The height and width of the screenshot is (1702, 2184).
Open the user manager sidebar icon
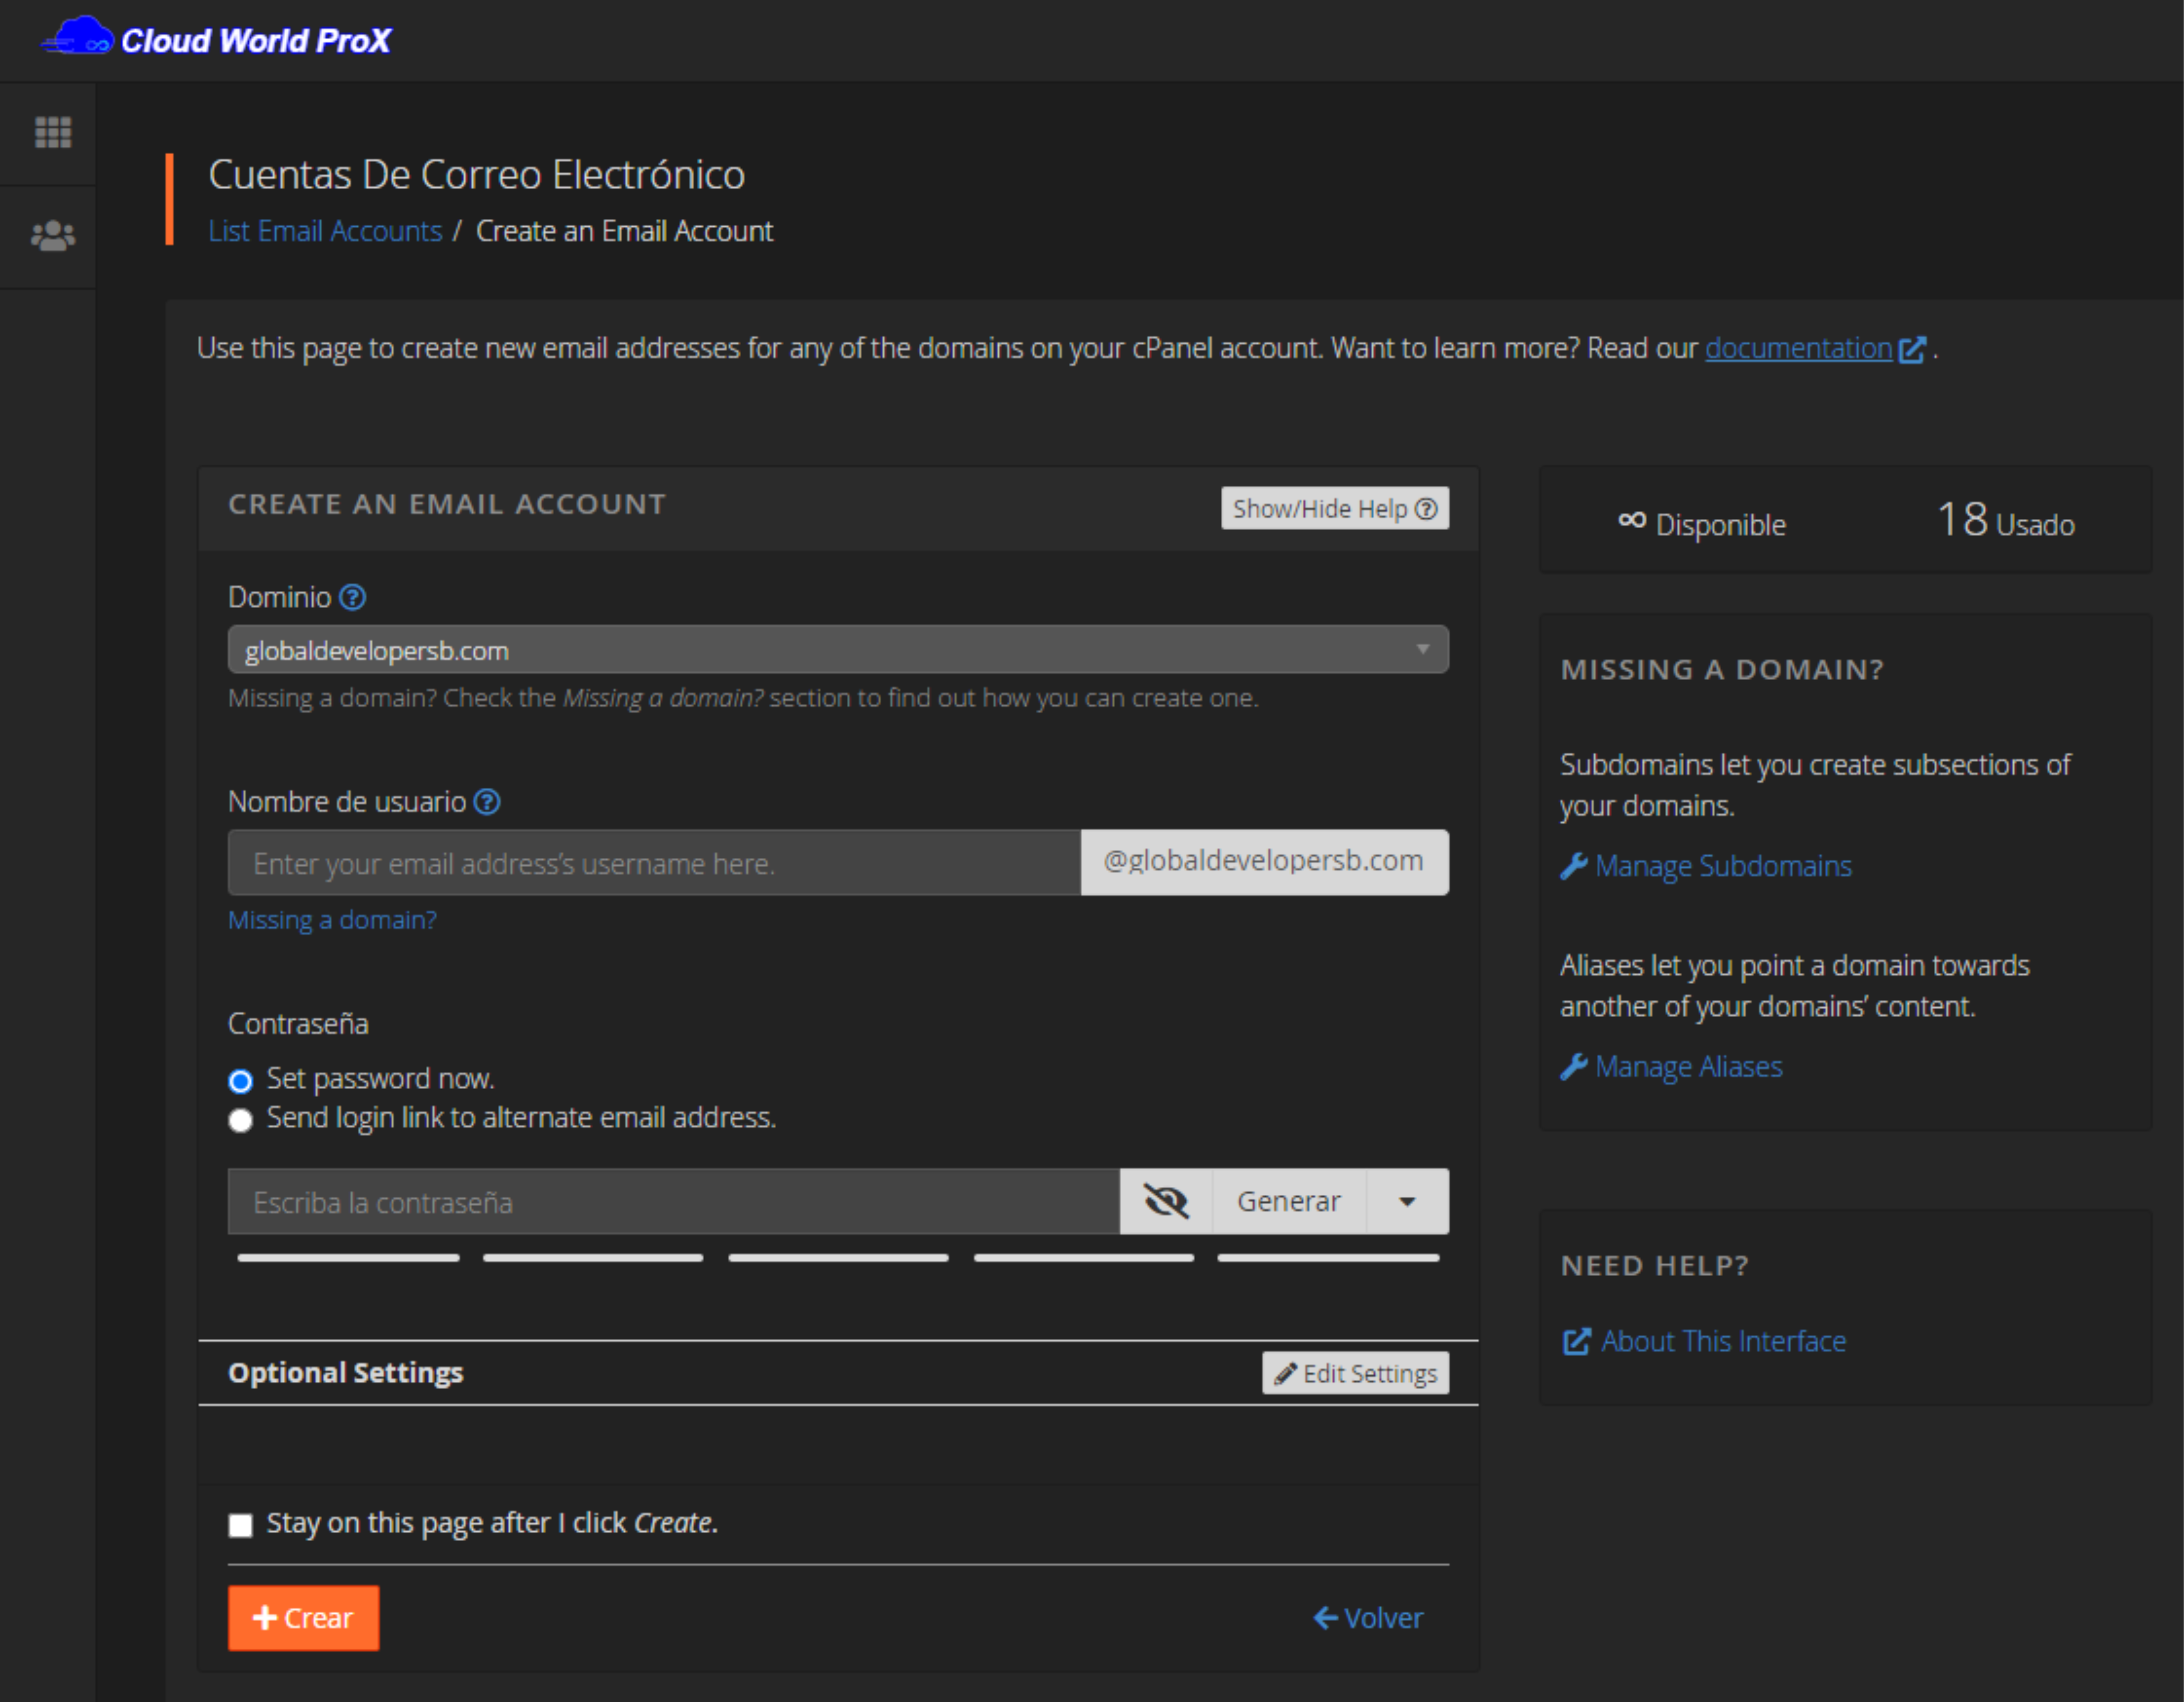(x=53, y=236)
